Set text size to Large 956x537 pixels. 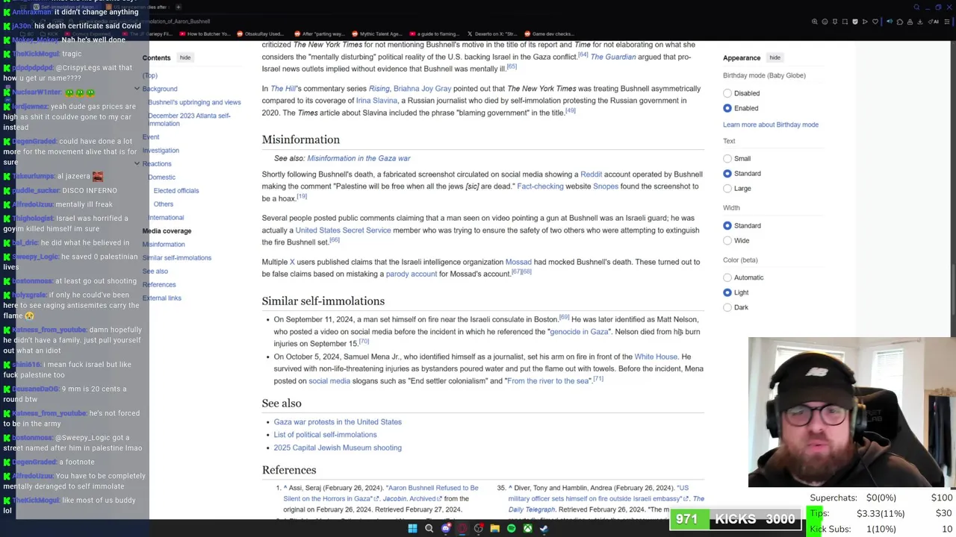coord(727,188)
